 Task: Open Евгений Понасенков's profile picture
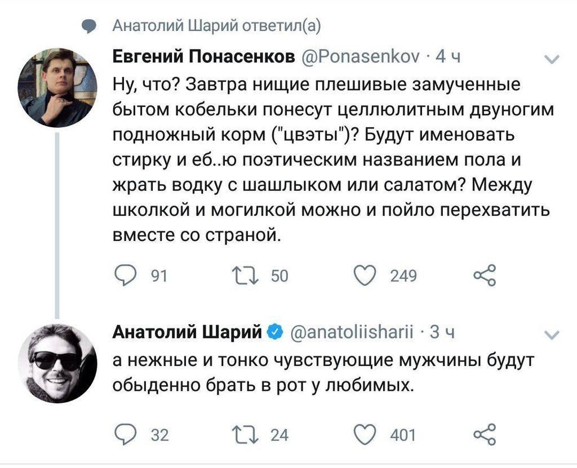tap(55, 87)
